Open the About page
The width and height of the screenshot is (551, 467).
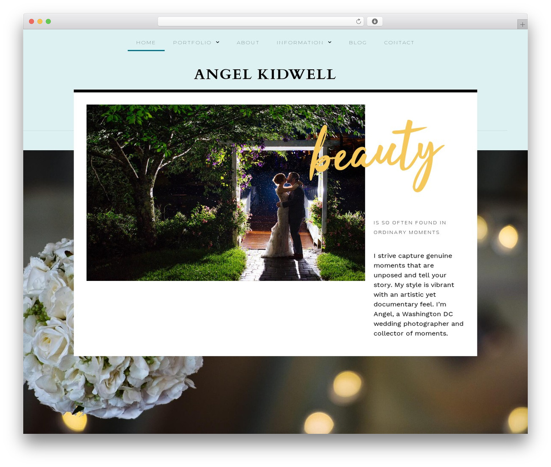point(248,43)
